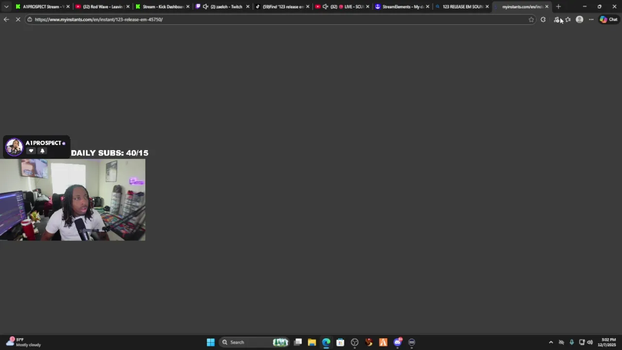Switch to the StreamElements tab
Viewport: 622px width, 350px height.
pyautogui.click(x=402, y=7)
